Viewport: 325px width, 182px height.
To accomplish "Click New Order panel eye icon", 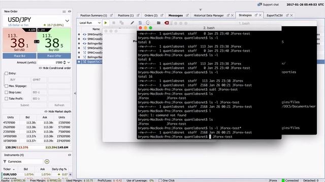I will [x=70, y=12].
